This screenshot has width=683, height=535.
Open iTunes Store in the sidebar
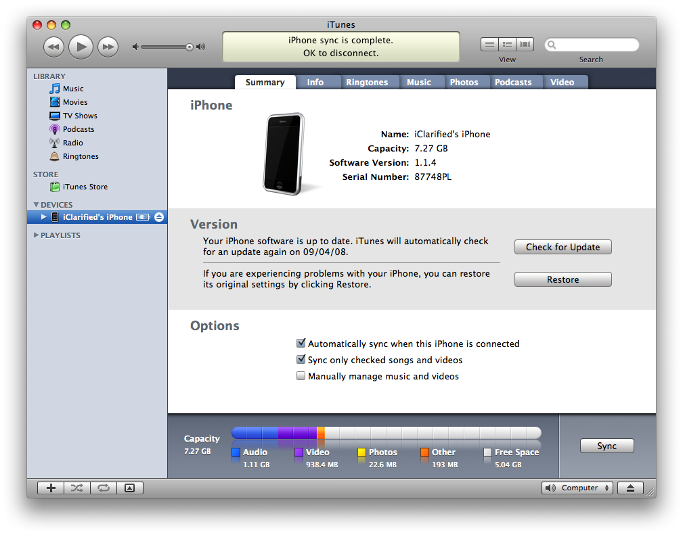pyautogui.click(x=85, y=187)
